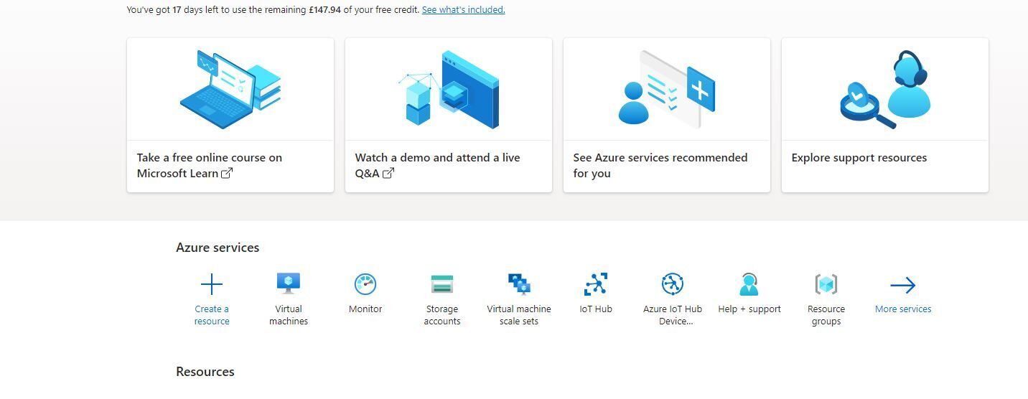Open the laptop illustration for Microsoft Learn
The width and height of the screenshot is (1028, 399).
(230, 90)
